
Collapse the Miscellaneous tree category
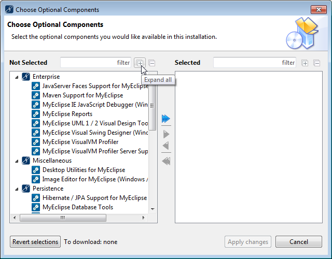[x=17, y=161]
